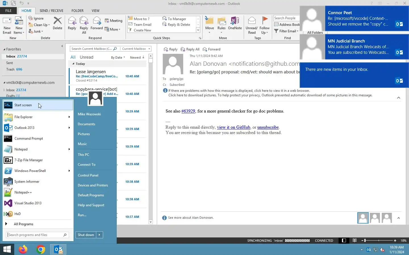This screenshot has height=255, width=409.
Task: Open the New Items ribbon button
Action: [x=19, y=25]
